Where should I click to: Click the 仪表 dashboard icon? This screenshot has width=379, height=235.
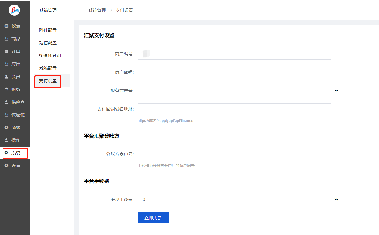tap(6, 26)
